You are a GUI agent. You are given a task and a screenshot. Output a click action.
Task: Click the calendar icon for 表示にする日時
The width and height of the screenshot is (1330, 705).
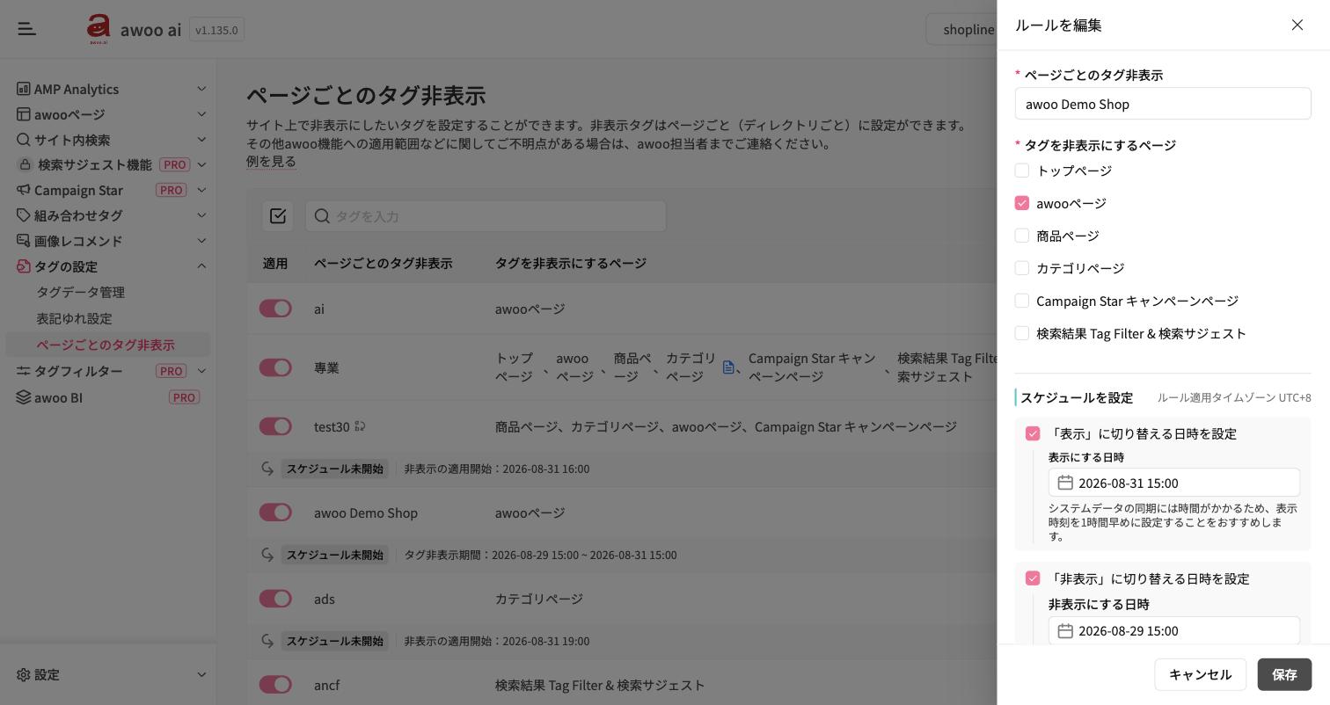[1065, 483]
